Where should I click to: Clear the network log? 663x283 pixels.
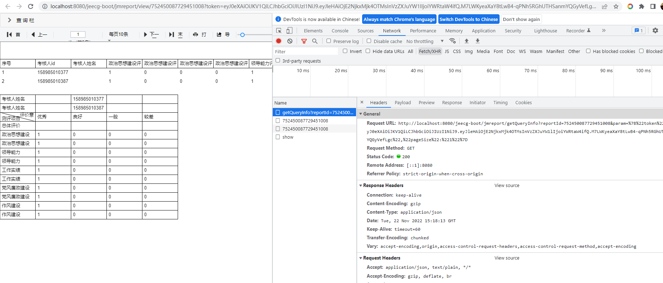290,41
